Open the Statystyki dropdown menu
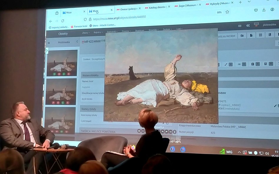This screenshot has width=279, height=174. [112, 32]
